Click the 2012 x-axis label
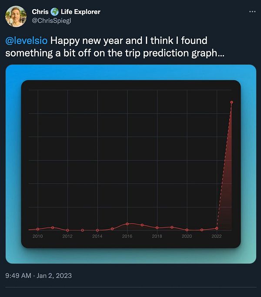This screenshot has width=261, height=297. 67,236
